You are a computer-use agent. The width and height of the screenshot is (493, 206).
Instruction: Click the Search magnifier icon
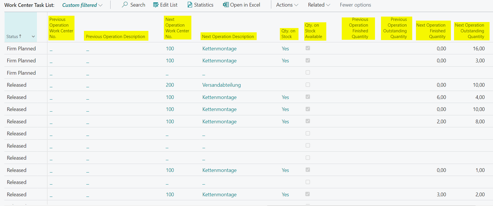point(125,5)
